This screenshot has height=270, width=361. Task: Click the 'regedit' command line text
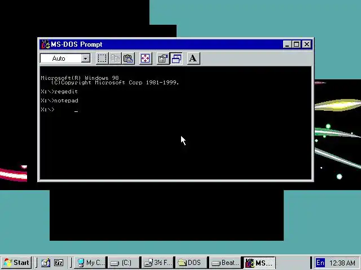66,92
